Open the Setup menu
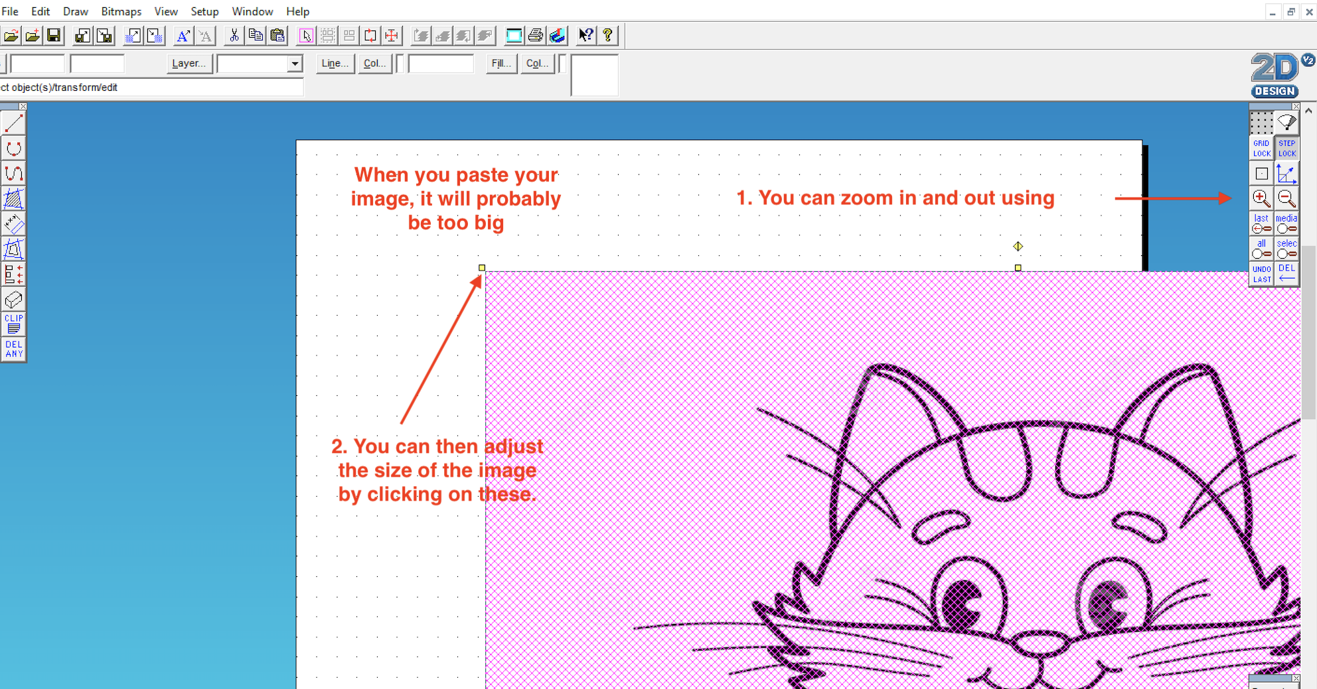This screenshot has width=1317, height=689. [204, 11]
